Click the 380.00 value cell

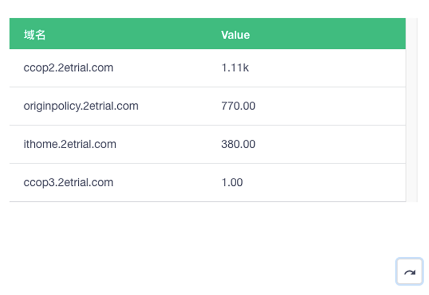click(x=238, y=144)
